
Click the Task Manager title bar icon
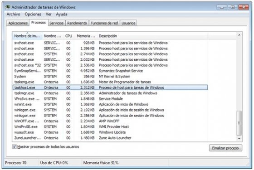tap(7, 7)
